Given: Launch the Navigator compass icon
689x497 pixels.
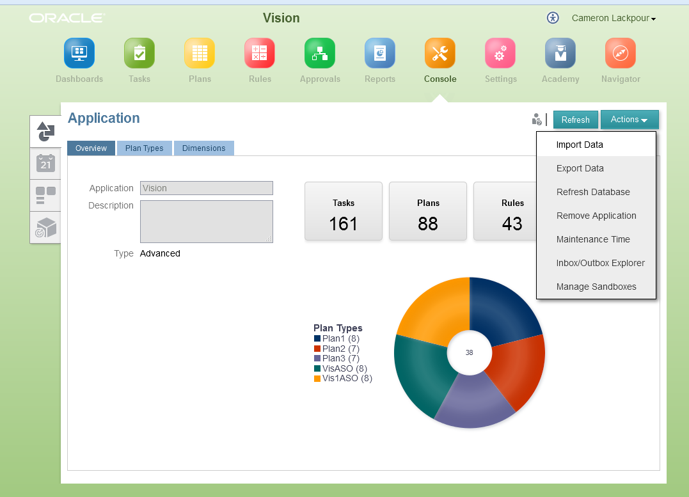Looking at the screenshot, I should pyautogui.click(x=621, y=53).
